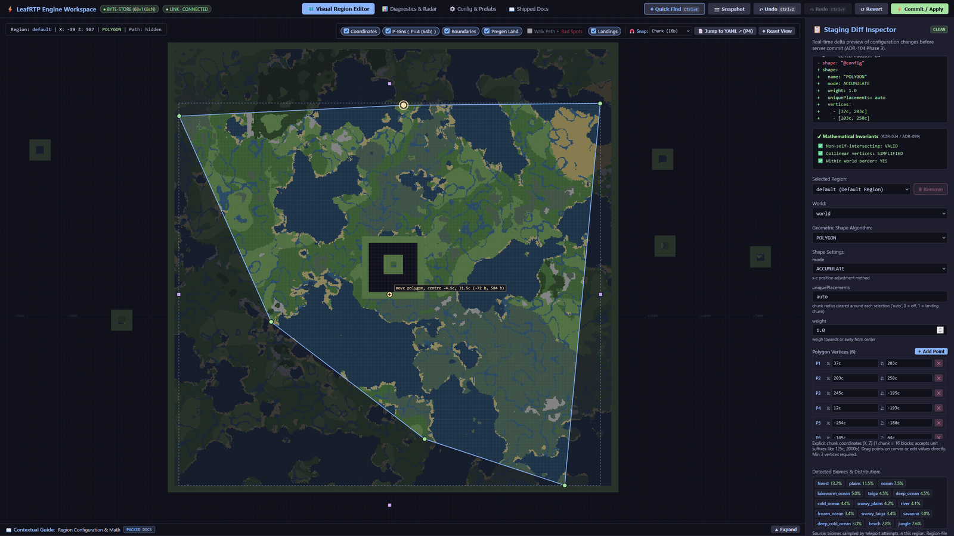Click the LeafRTP lightning bolt logo icon
Screen dimensions: 954x536
pyautogui.click(x=10, y=10)
